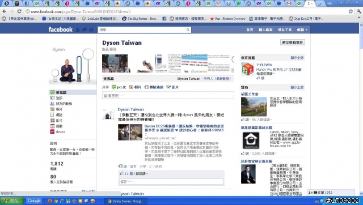Open the tuxedo man ad photo

pos(248,174)
